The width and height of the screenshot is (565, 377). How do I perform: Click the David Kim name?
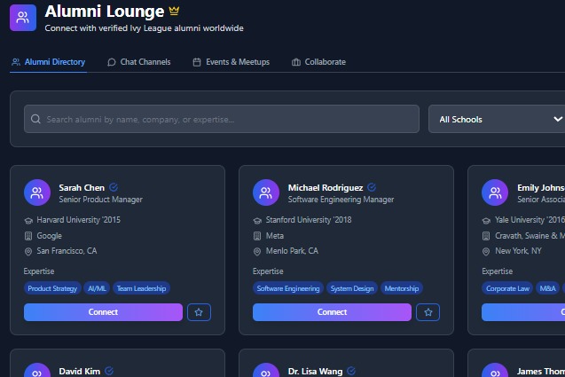80,371
